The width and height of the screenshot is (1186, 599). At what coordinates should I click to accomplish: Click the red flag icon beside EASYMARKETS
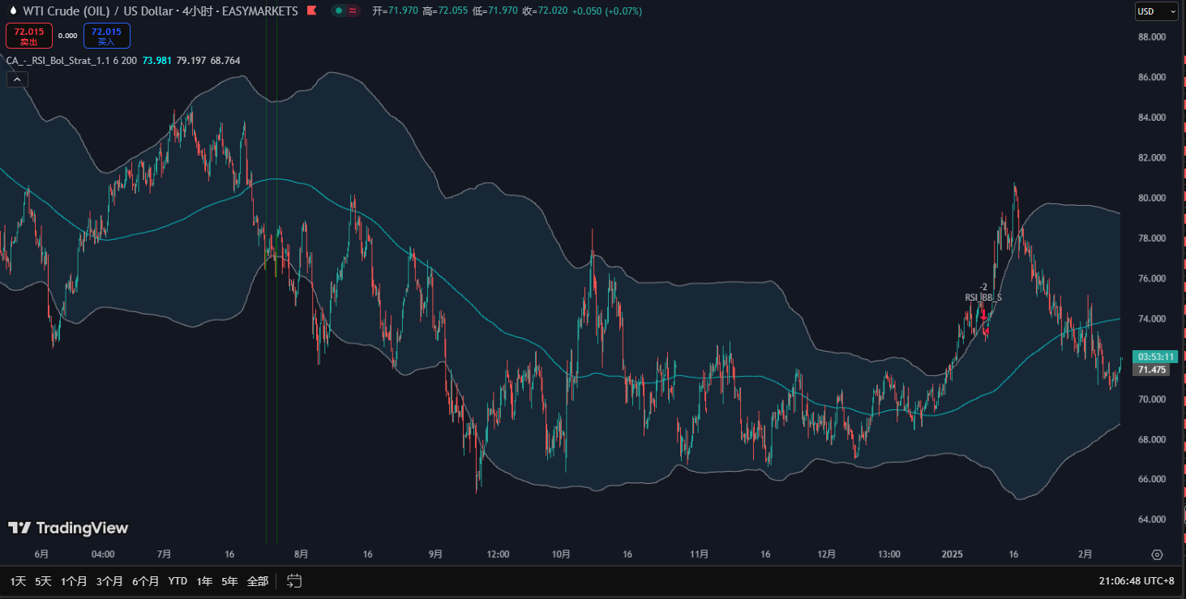[311, 11]
